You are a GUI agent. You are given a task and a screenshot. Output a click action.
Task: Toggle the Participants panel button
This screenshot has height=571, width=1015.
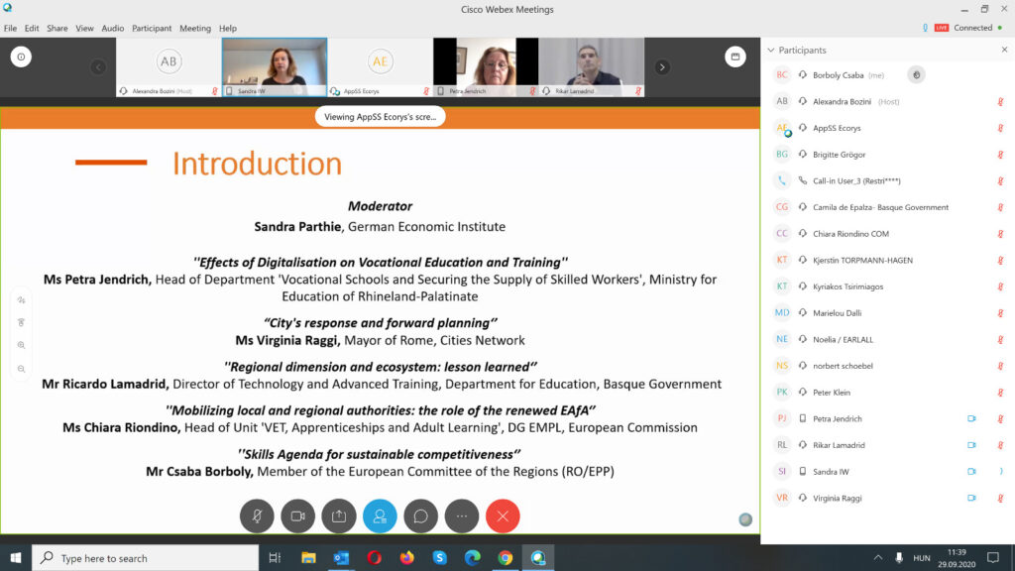click(380, 515)
